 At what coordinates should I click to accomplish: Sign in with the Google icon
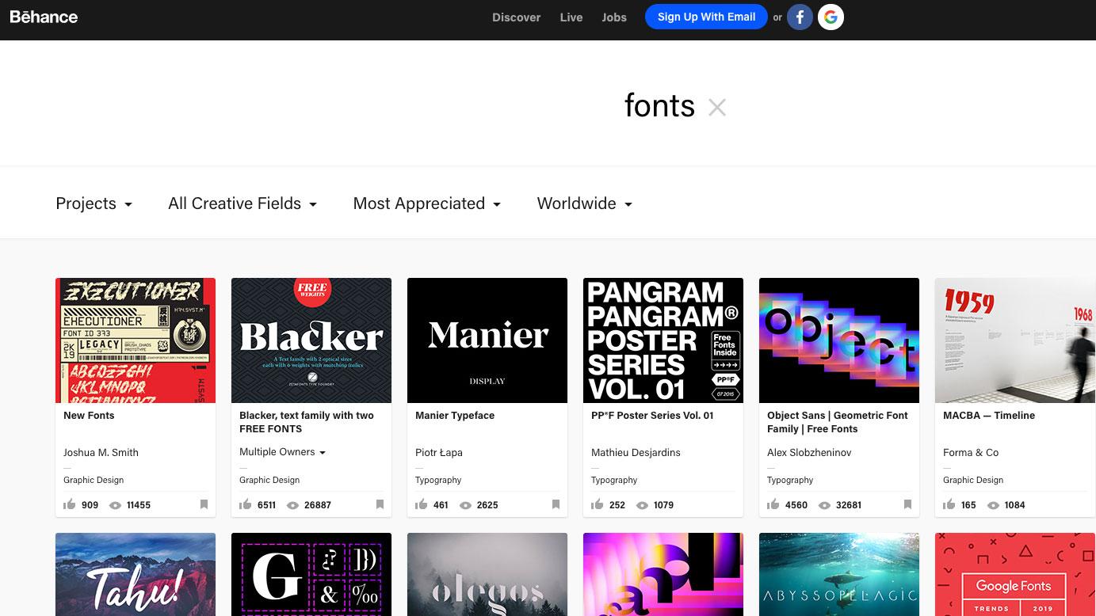[831, 17]
